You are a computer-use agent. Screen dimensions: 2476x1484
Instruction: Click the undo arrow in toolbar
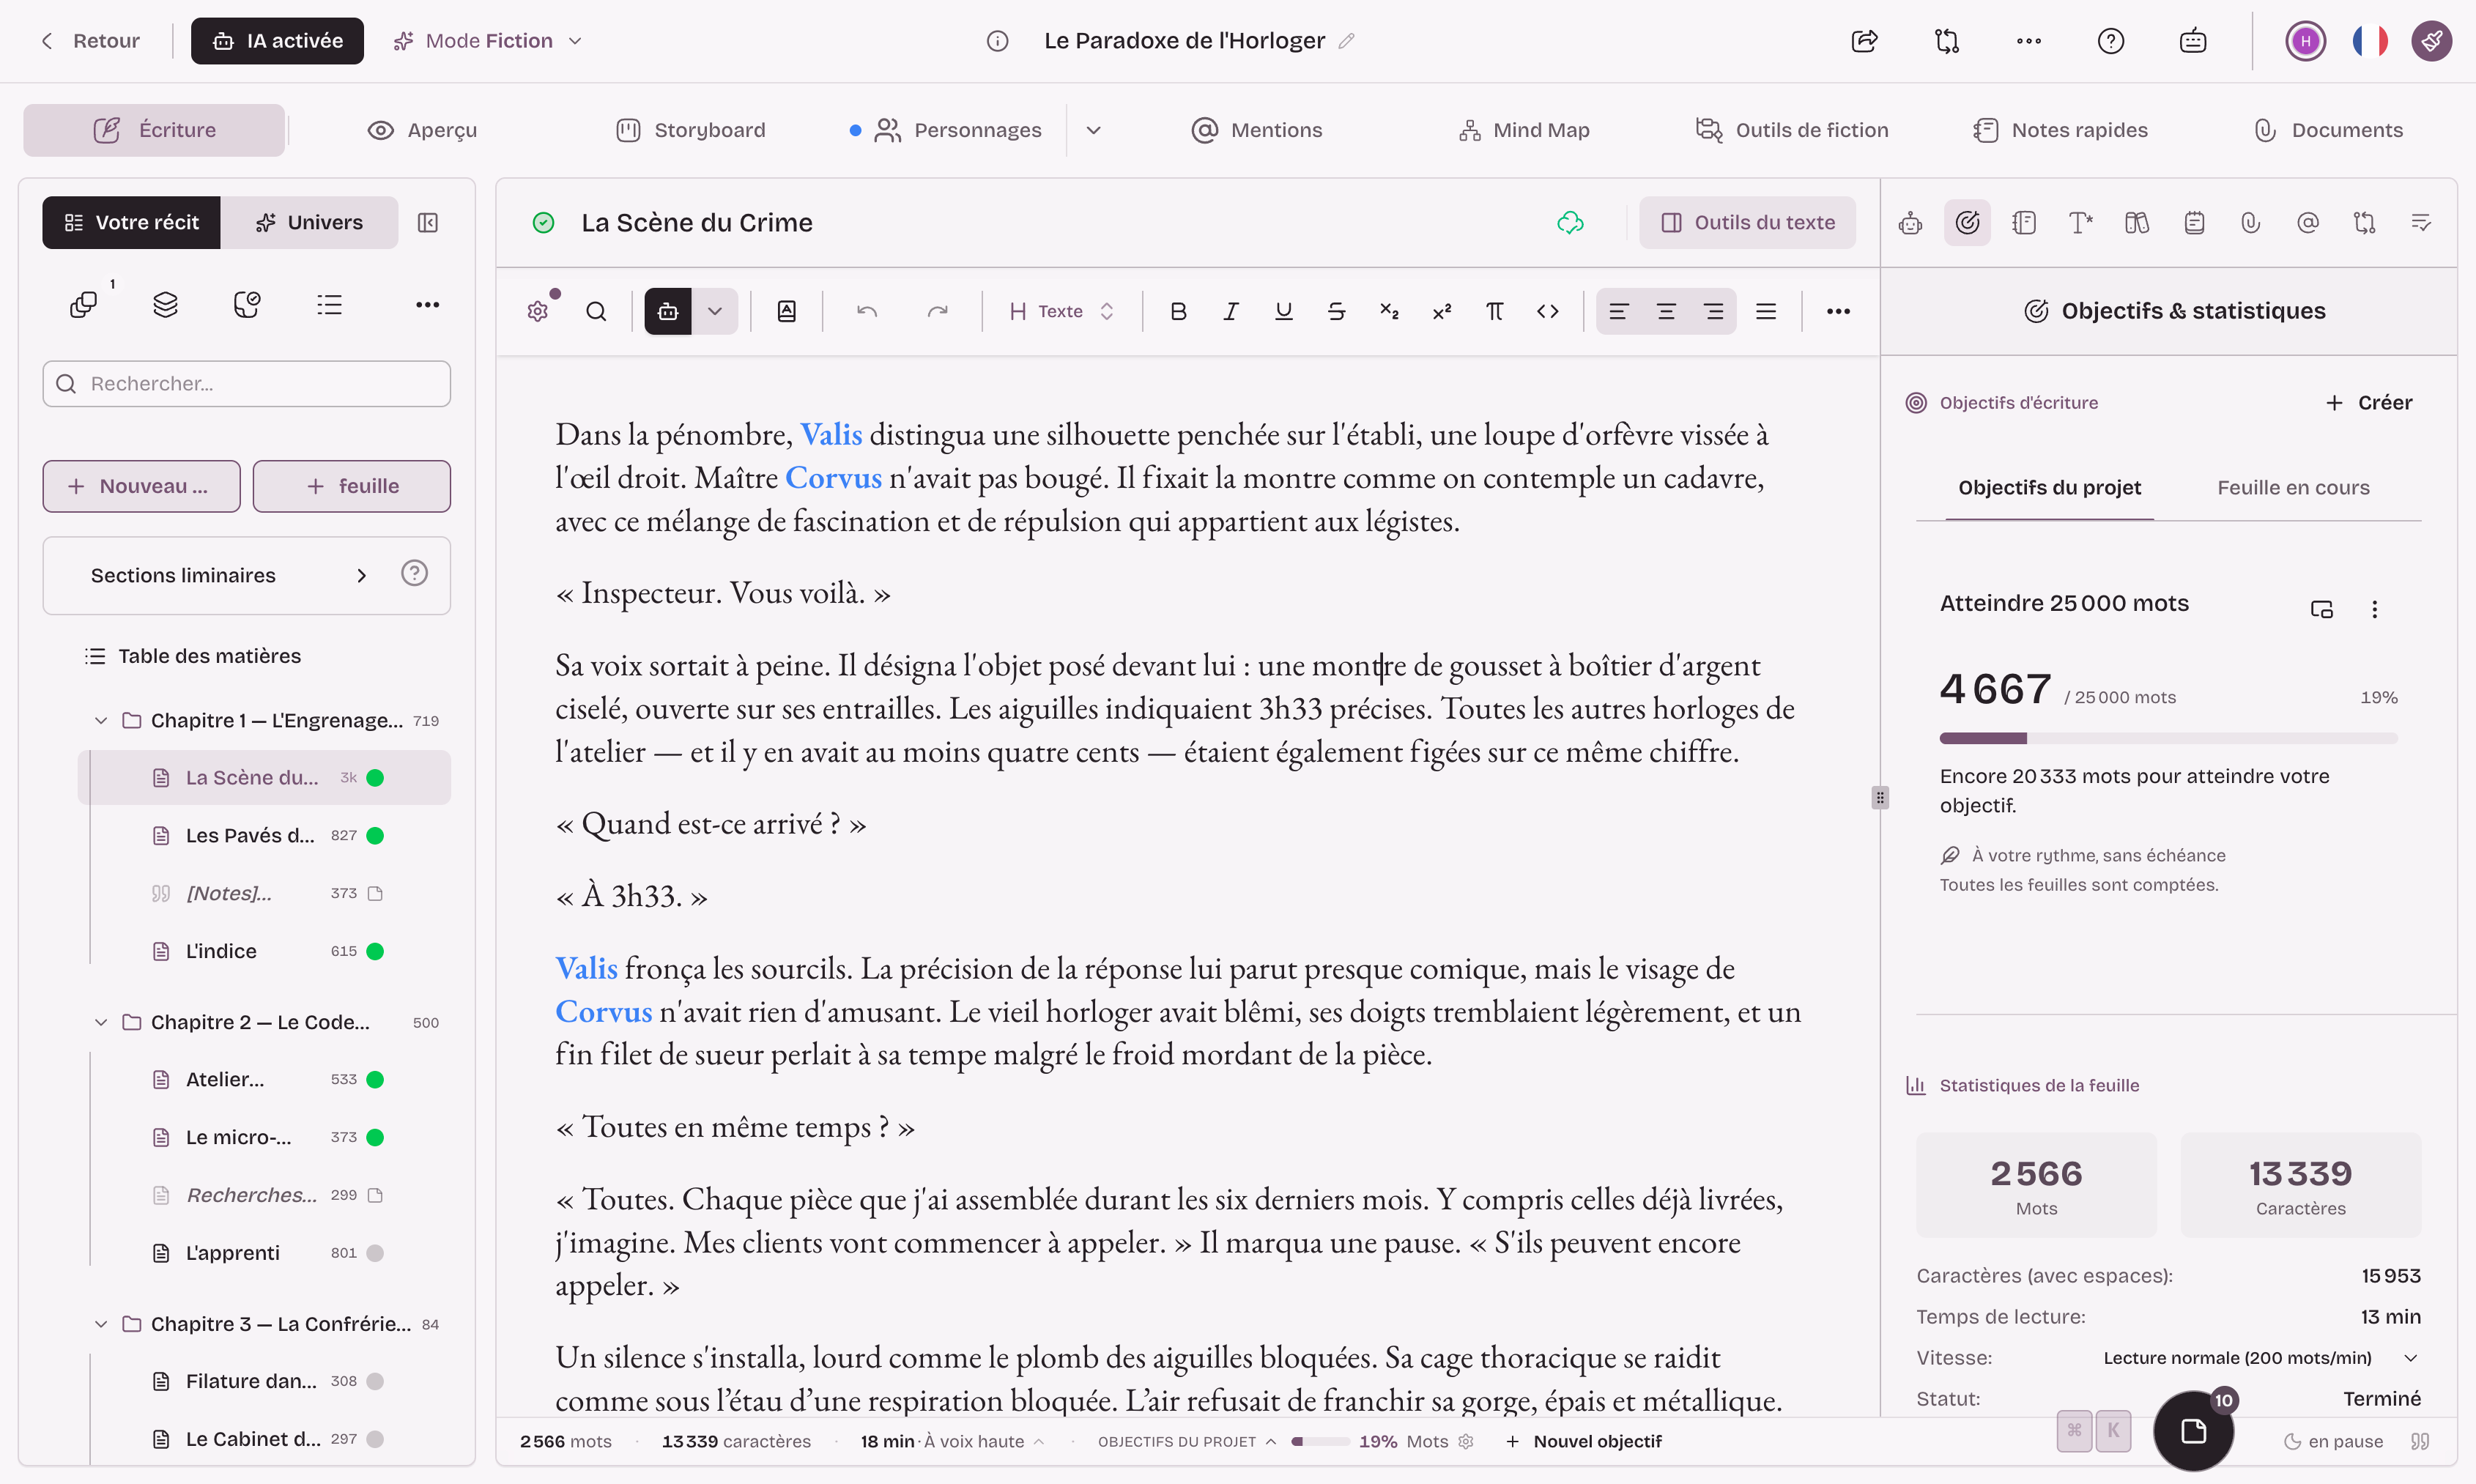pyautogui.click(x=867, y=312)
